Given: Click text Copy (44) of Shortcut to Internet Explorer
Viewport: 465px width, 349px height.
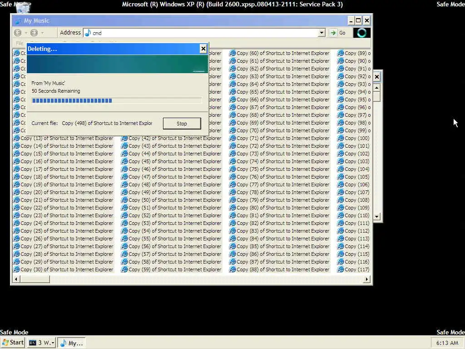Looking at the screenshot, I should pos(175,154).
